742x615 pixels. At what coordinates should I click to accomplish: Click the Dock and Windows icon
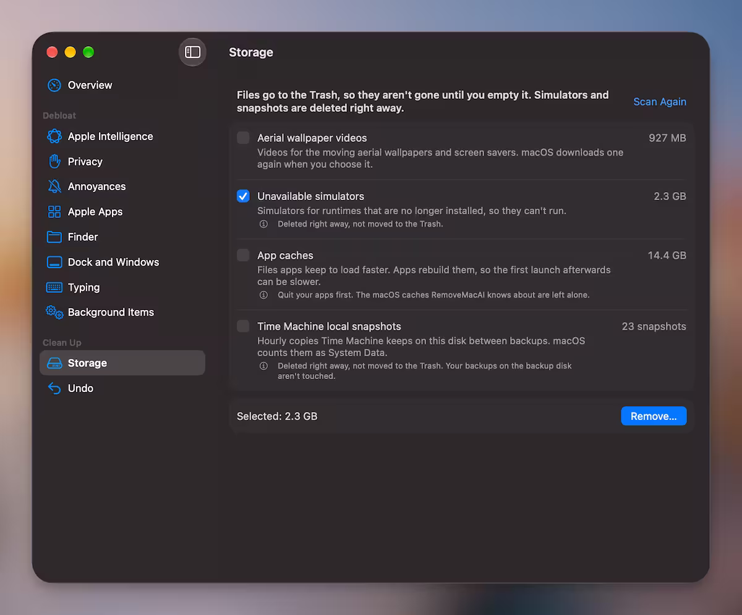coord(54,262)
